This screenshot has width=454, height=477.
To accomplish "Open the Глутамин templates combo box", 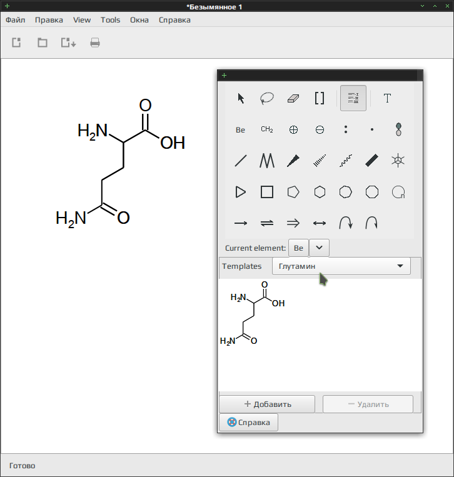I will coord(341,266).
